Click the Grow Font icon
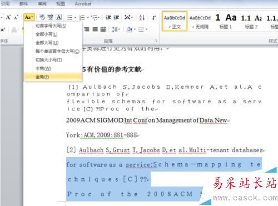This screenshot has width=278, height=206. click(x=8, y=17)
